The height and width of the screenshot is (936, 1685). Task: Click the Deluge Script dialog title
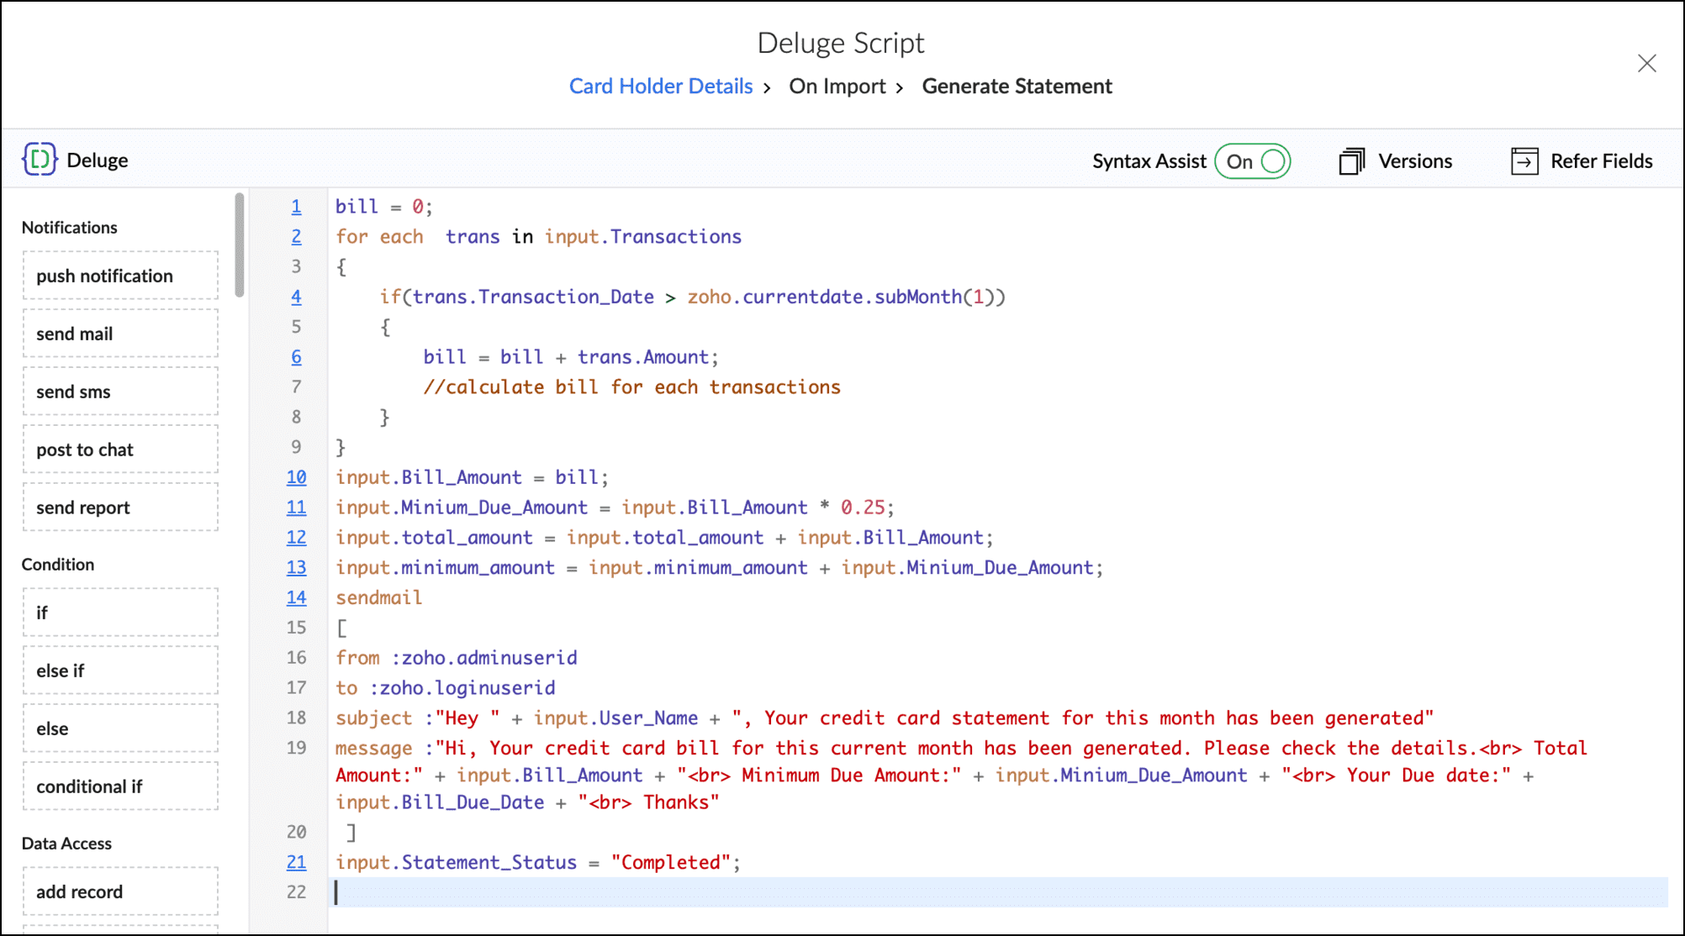841,43
